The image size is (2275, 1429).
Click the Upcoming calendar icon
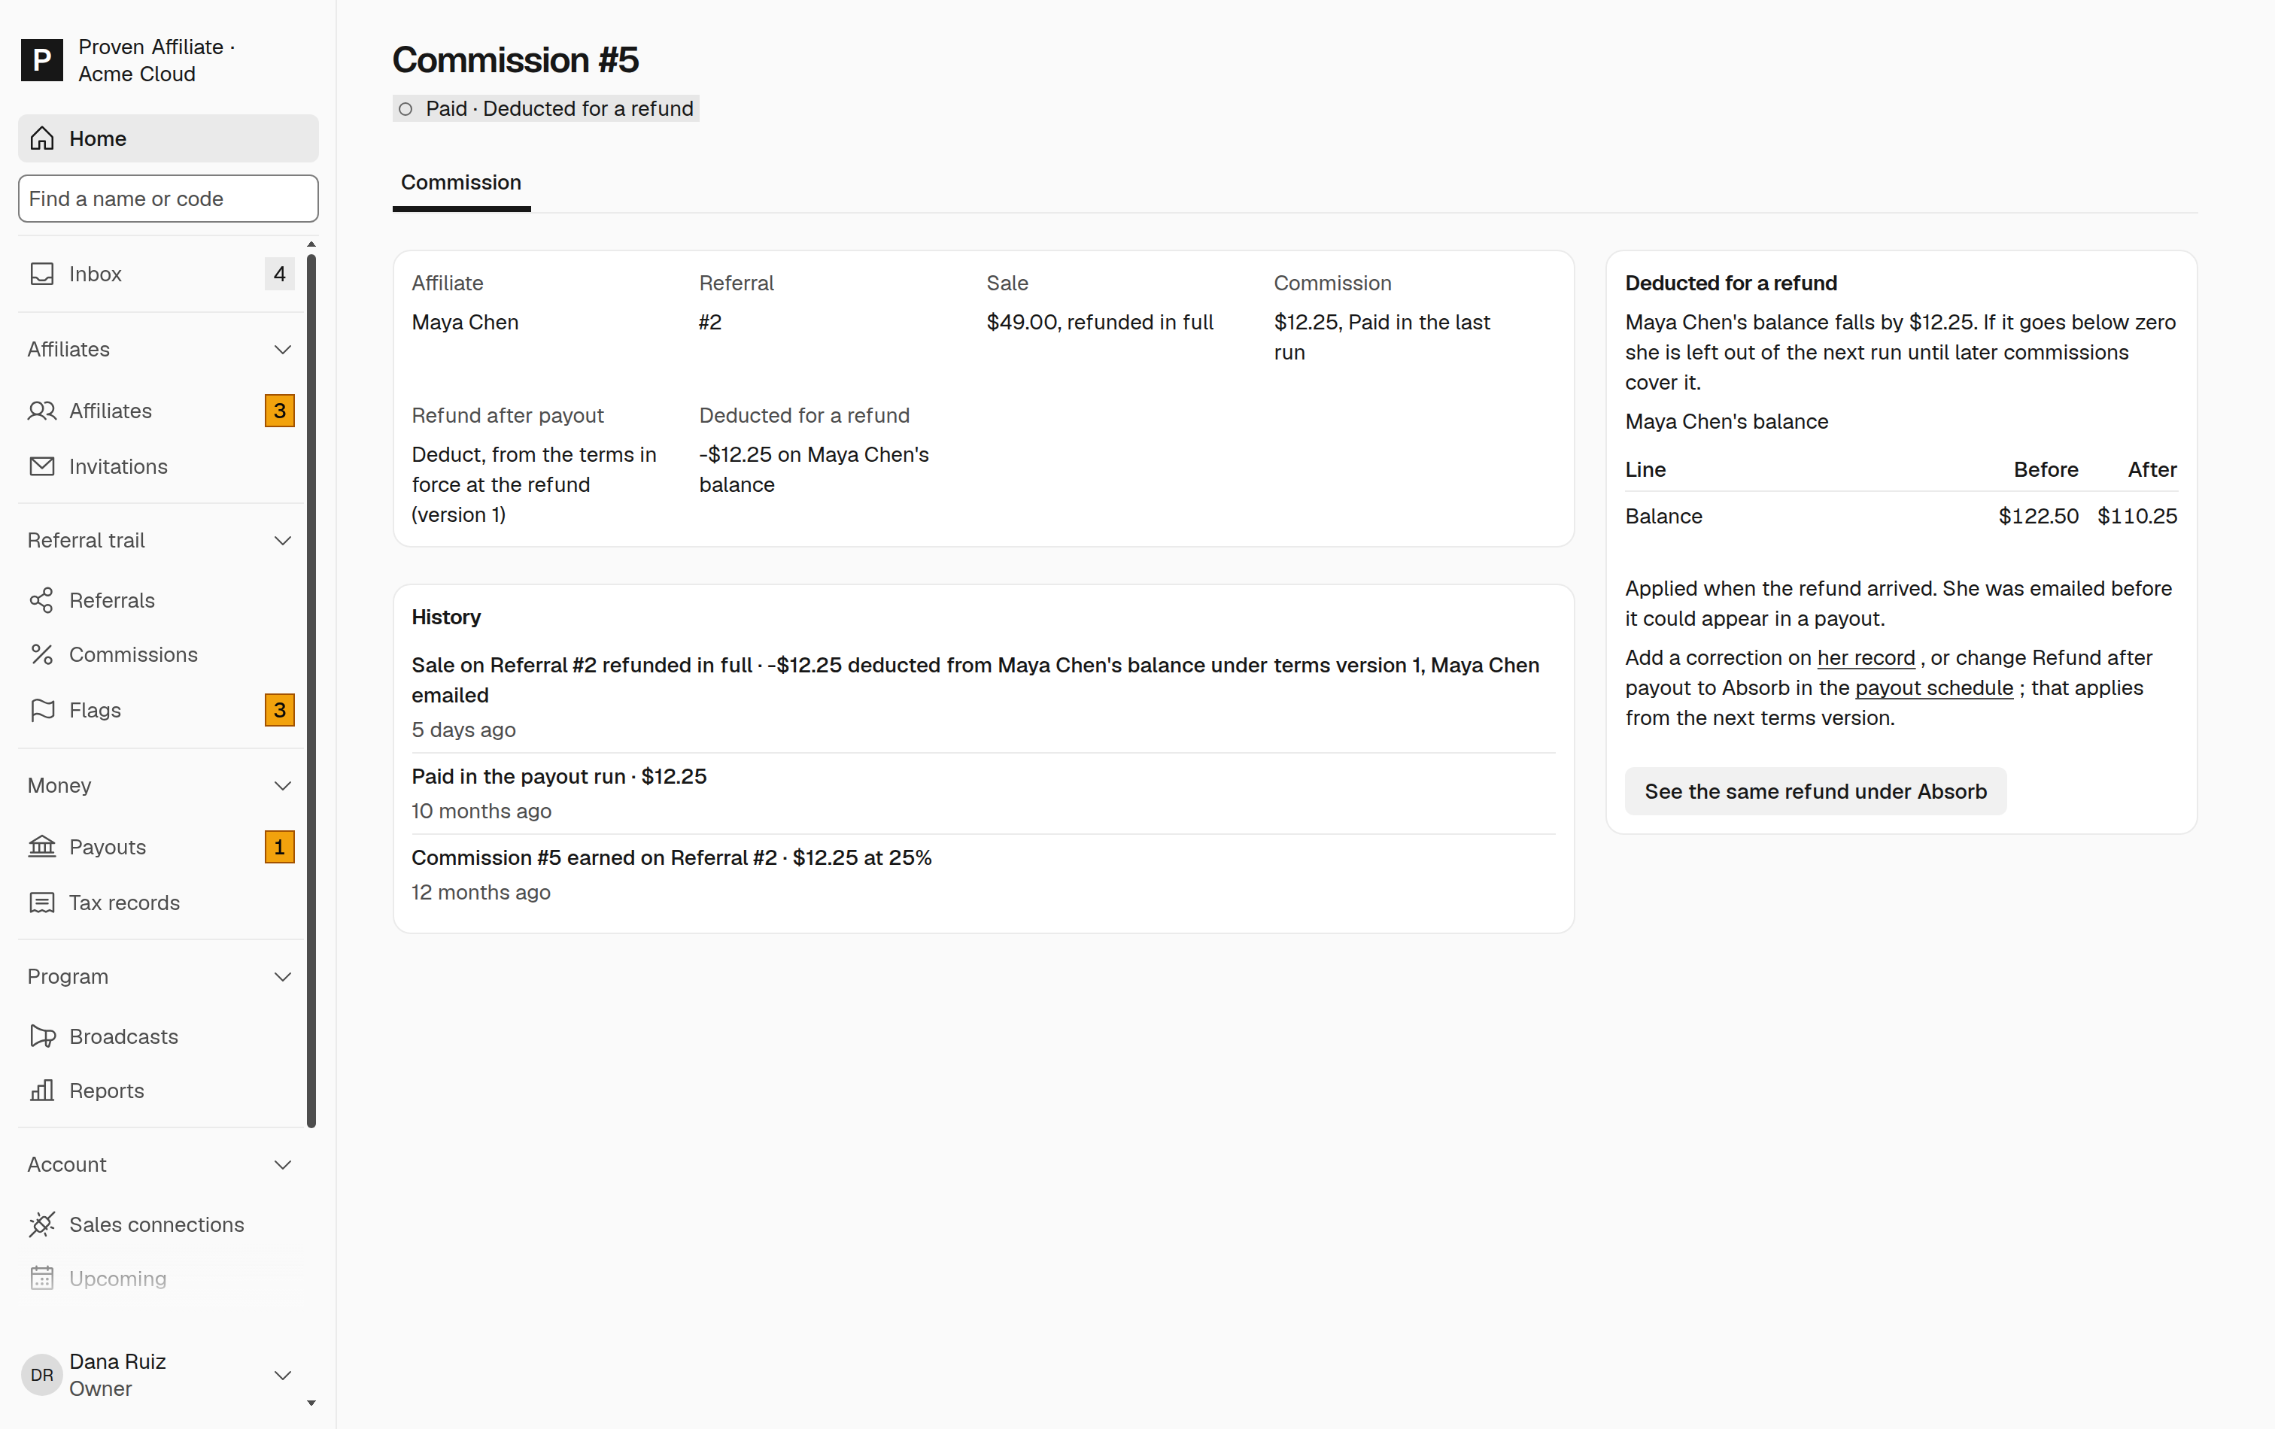tap(41, 1279)
